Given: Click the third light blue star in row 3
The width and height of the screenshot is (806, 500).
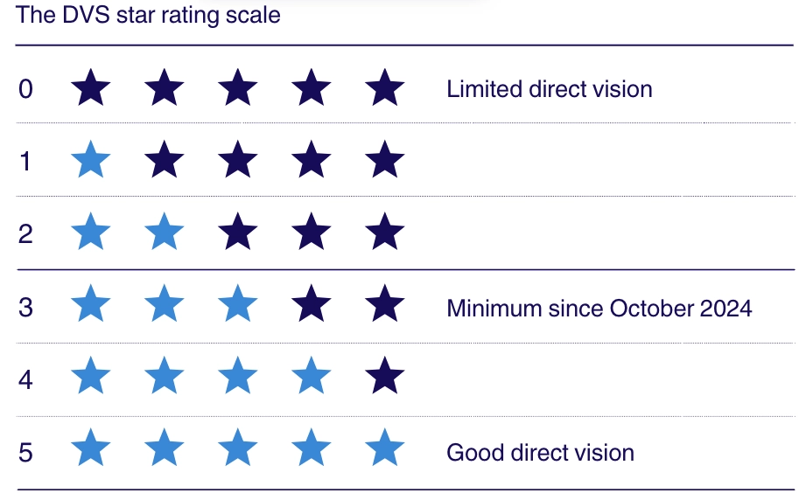Looking at the screenshot, I should [x=238, y=307].
